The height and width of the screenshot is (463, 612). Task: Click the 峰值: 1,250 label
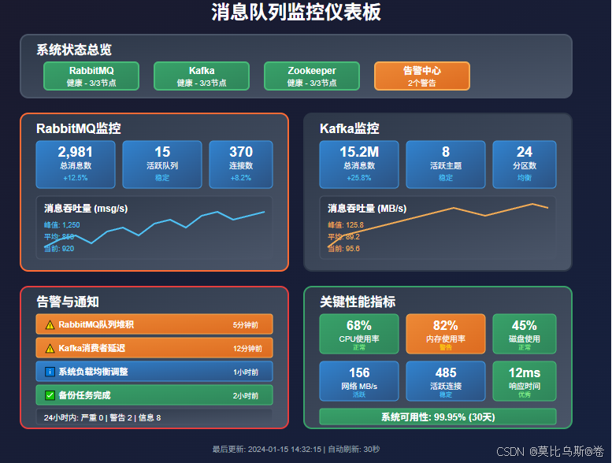[x=61, y=225]
